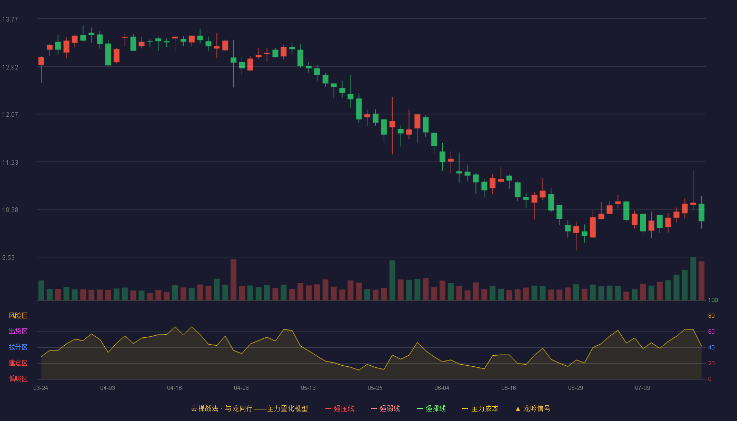
Task: Click the red dash marker beside 强压线
Action: coord(328,409)
